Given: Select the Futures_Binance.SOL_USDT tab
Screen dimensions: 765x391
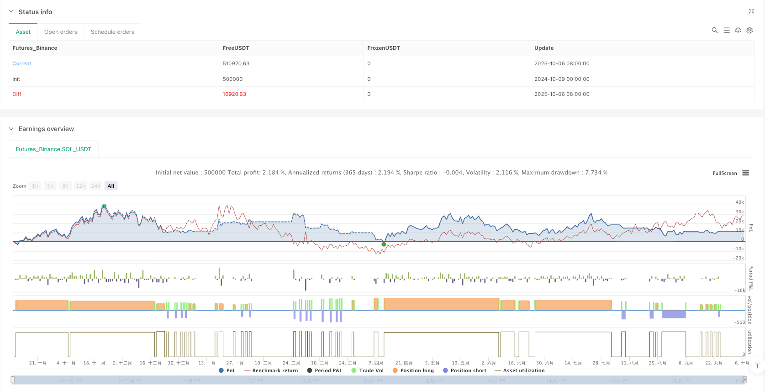Looking at the screenshot, I should click(53, 149).
